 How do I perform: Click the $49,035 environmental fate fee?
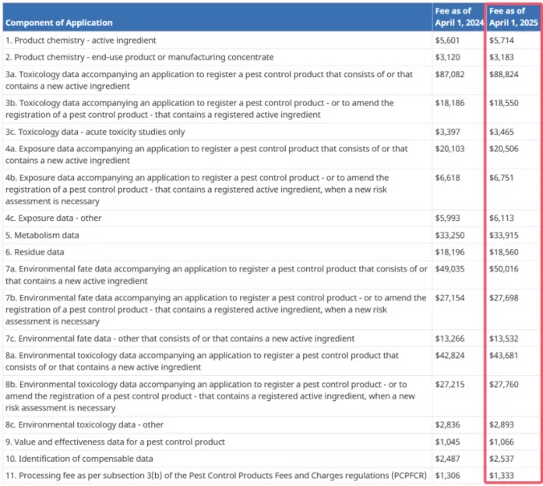[x=450, y=269]
